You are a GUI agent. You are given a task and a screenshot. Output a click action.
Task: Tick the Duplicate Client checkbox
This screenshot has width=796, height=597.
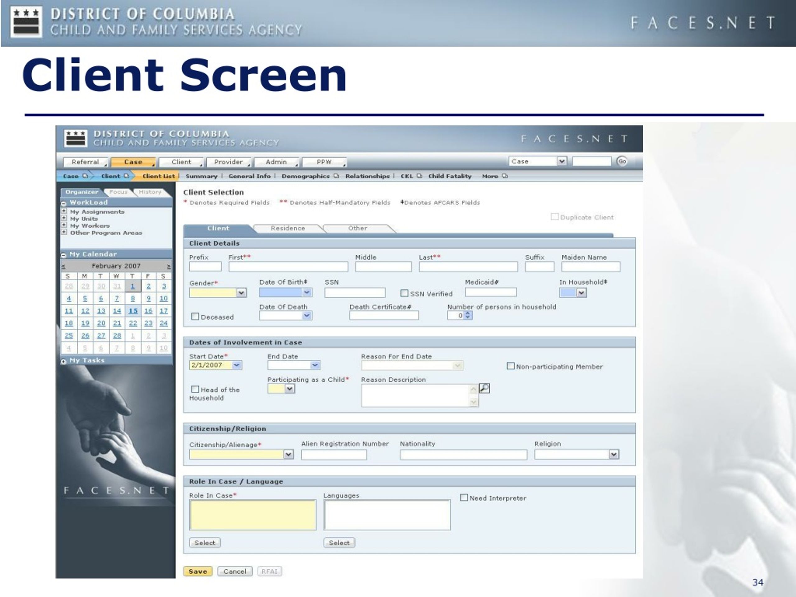click(x=554, y=217)
